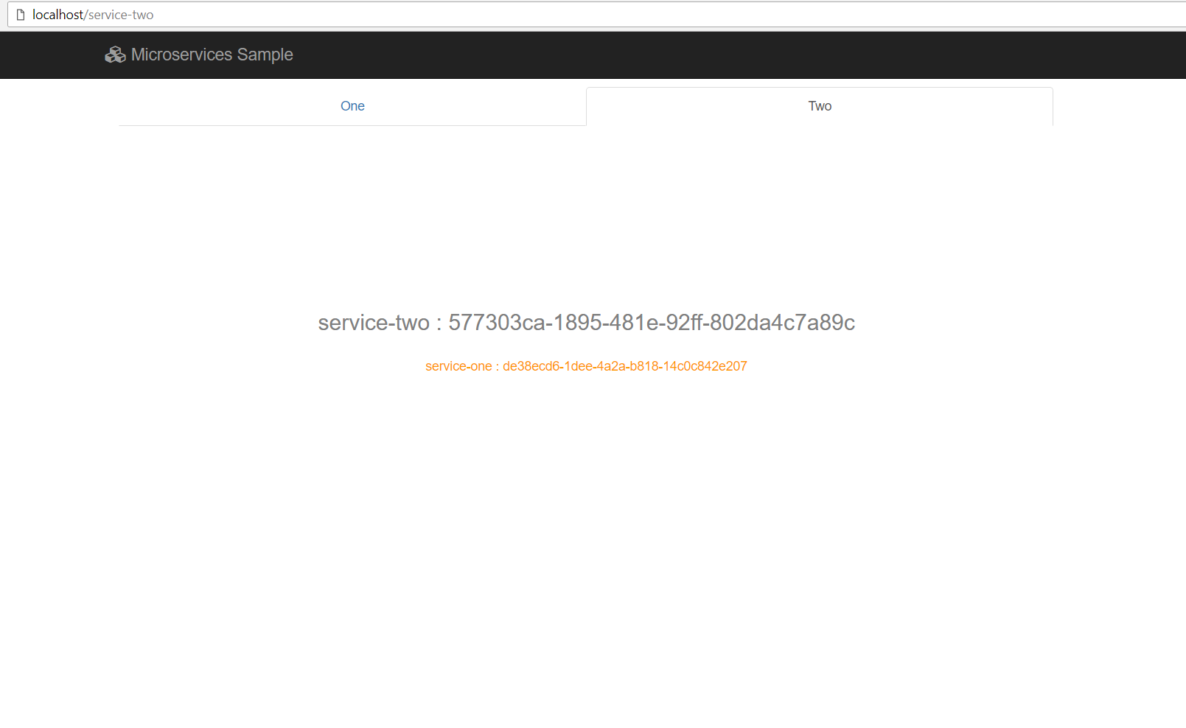Click the word "Sample" in navbar title

265,55
